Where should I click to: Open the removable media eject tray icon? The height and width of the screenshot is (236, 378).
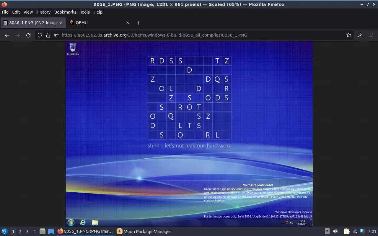pyautogui.click(x=327, y=232)
